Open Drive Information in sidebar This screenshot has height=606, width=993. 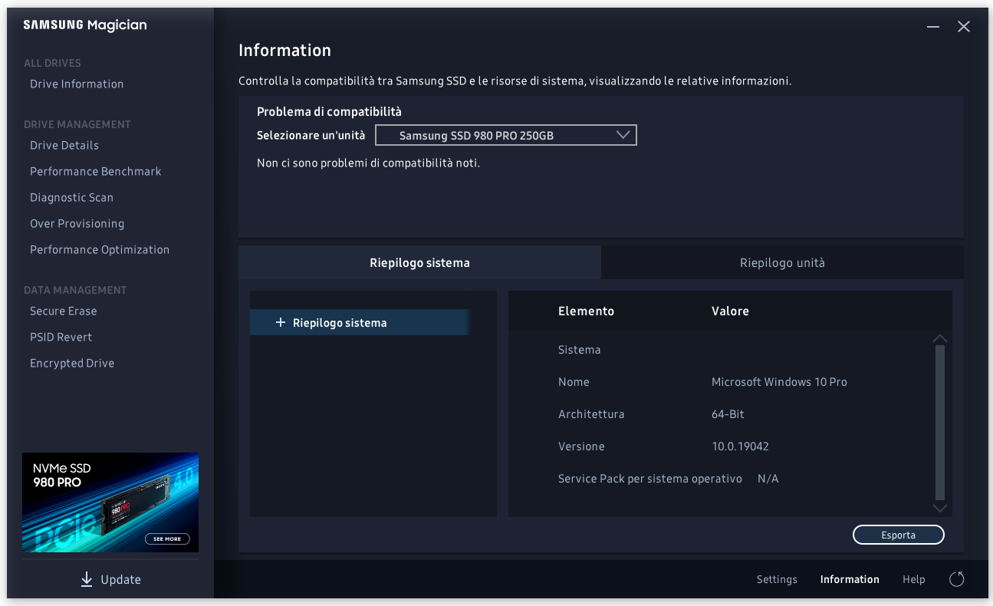(x=77, y=84)
